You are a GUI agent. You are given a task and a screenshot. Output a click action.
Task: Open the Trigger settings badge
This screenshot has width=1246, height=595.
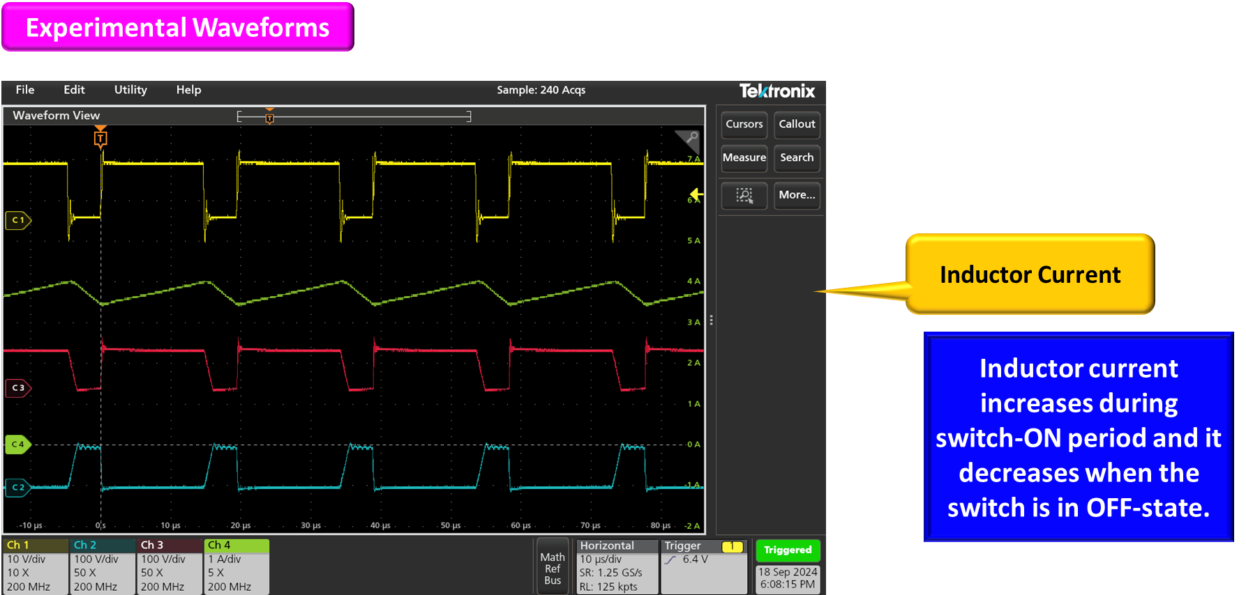pos(703,566)
